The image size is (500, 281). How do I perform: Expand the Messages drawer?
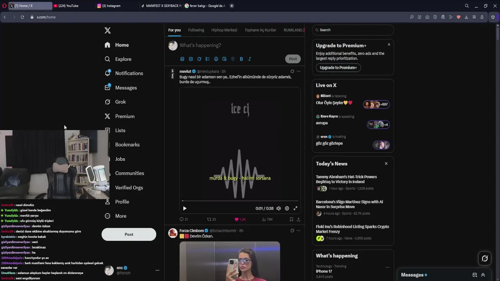coord(483,275)
